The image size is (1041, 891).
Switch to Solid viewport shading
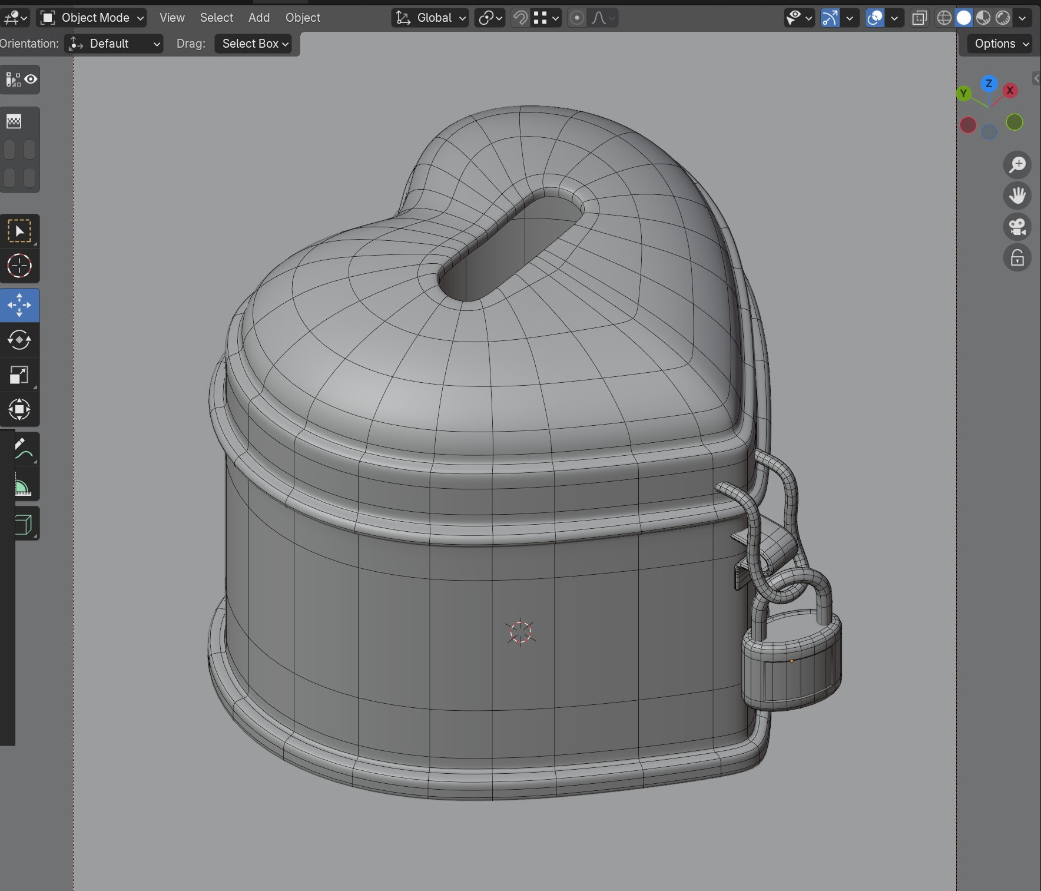point(964,18)
